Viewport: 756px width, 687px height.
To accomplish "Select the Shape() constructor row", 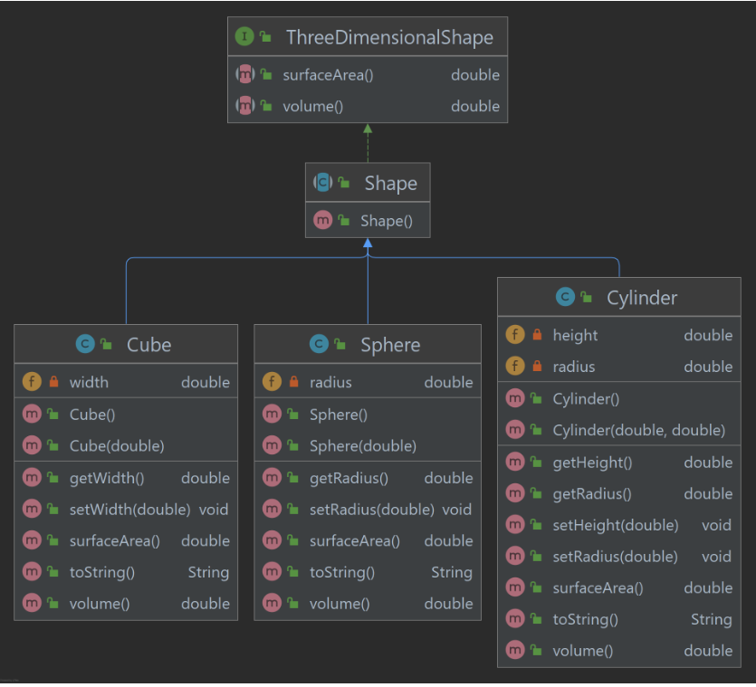I will click(x=368, y=220).
